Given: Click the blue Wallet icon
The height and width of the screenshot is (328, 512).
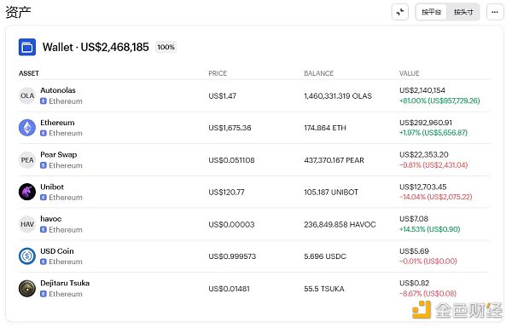Looking at the screenshot, I should (x=27, y=47).
